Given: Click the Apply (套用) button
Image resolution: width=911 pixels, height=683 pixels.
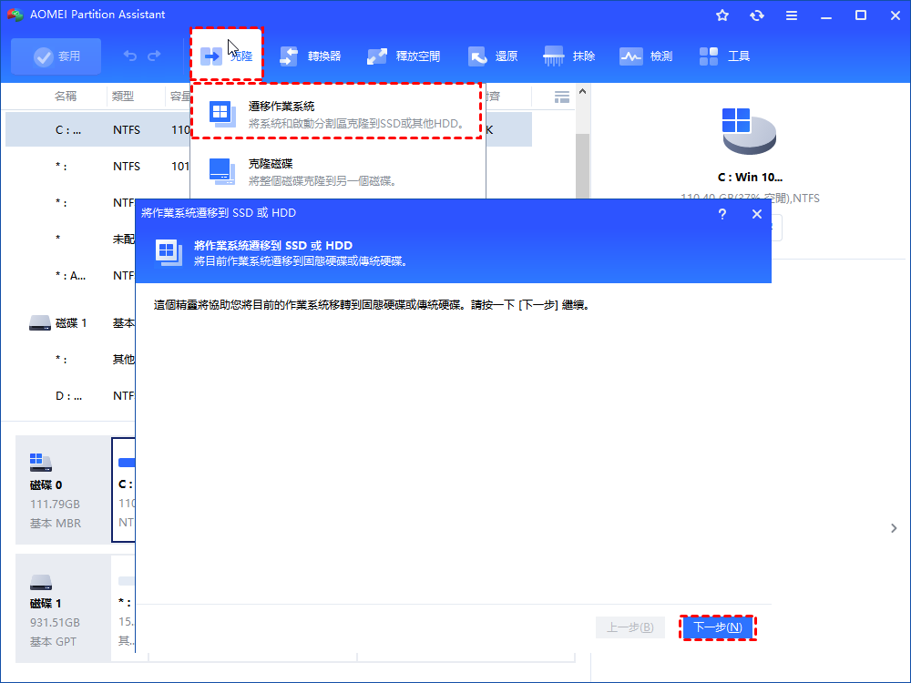Looking at the screenshot, I should pos(56,56).
